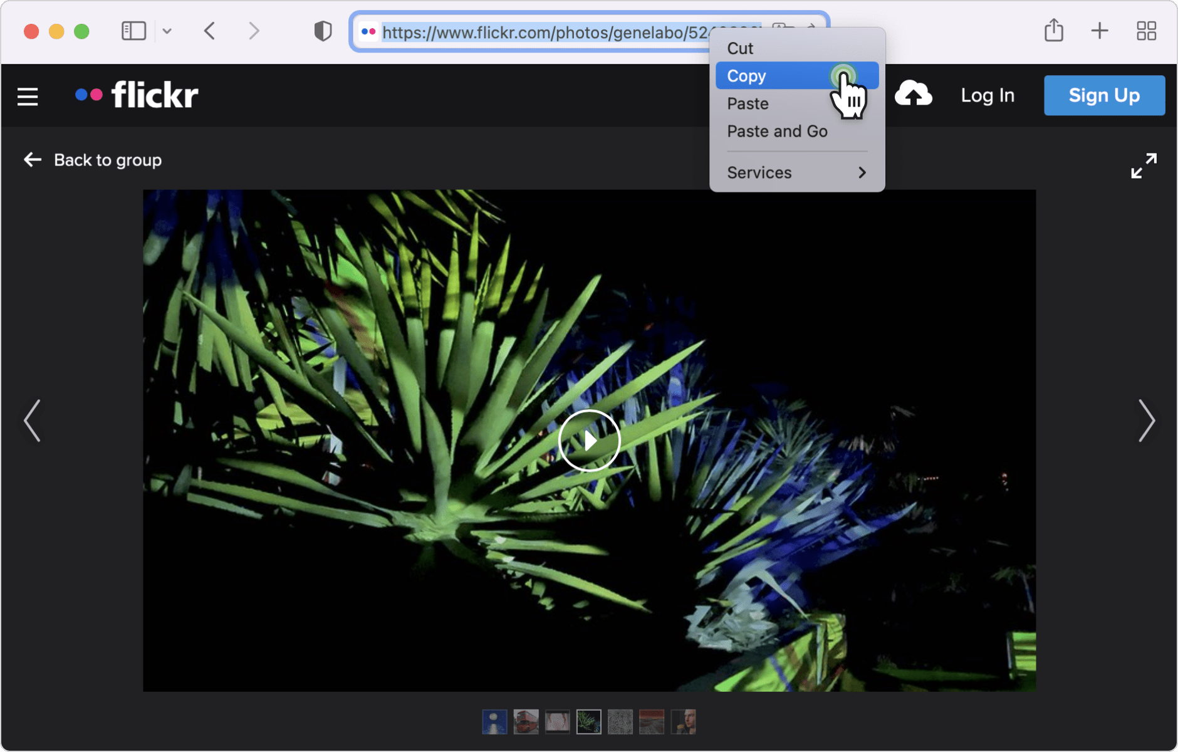Click the Sign Up button
1178x752 pixels.
tap(1103, 95)
